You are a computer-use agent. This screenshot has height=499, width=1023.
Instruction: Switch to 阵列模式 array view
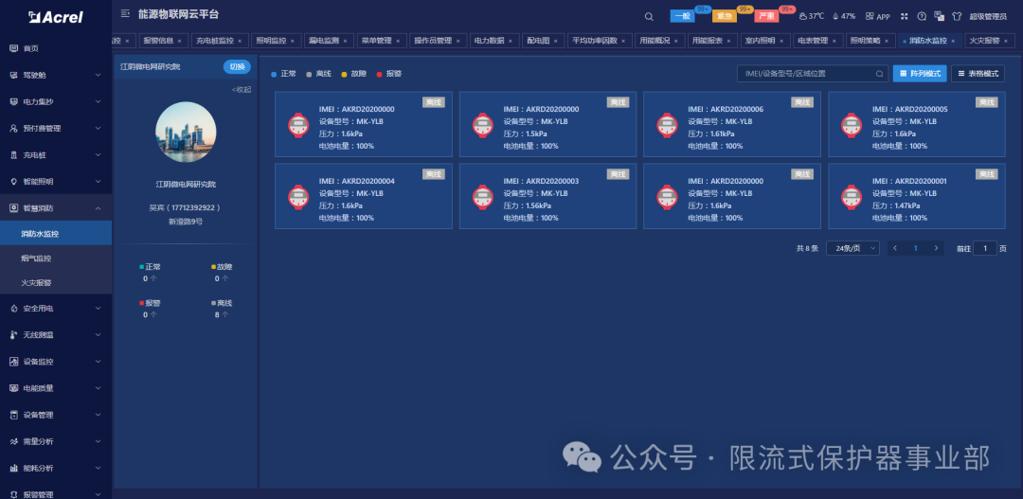point(919,73)
